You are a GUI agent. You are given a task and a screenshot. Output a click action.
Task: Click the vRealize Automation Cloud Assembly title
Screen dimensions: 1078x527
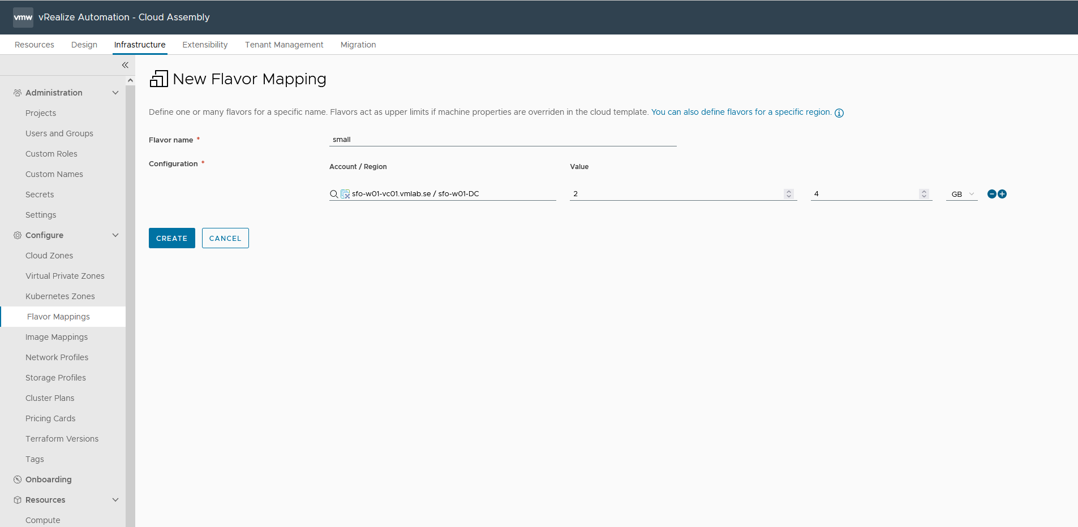pyautogui.click(x=124, y=17)
